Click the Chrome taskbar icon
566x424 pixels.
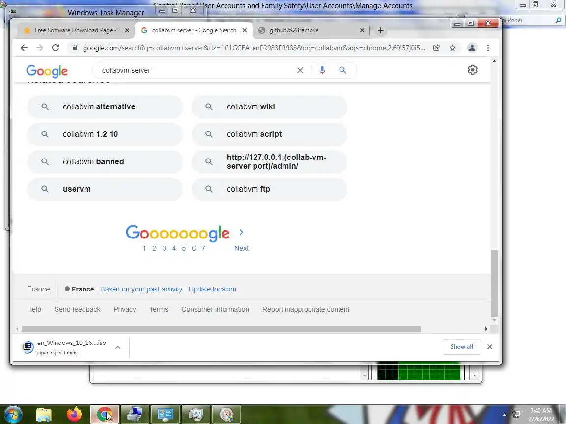click(x=105, y=414)
